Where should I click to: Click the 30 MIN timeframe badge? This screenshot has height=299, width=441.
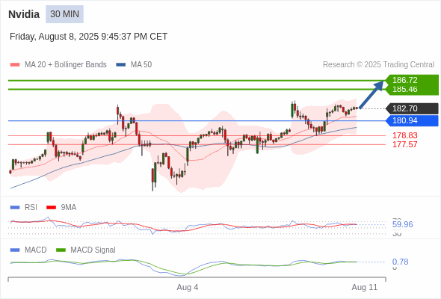(x=64, y=14)
